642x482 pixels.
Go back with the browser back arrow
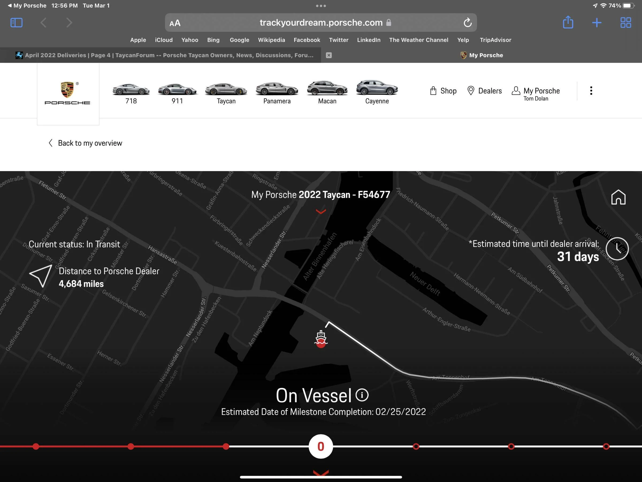43,23
